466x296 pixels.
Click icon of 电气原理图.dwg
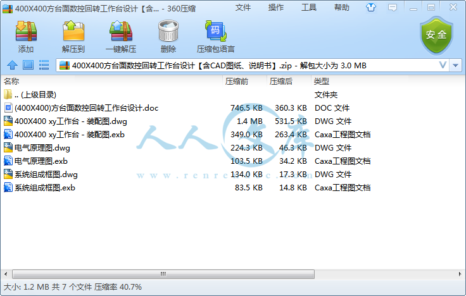click(8, 147)
